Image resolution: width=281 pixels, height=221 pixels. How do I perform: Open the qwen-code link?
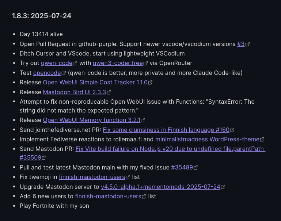[57, 63]
